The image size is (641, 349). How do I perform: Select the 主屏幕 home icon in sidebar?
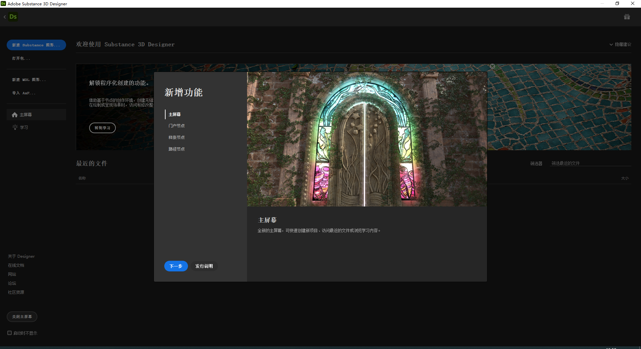pos(15,115)
